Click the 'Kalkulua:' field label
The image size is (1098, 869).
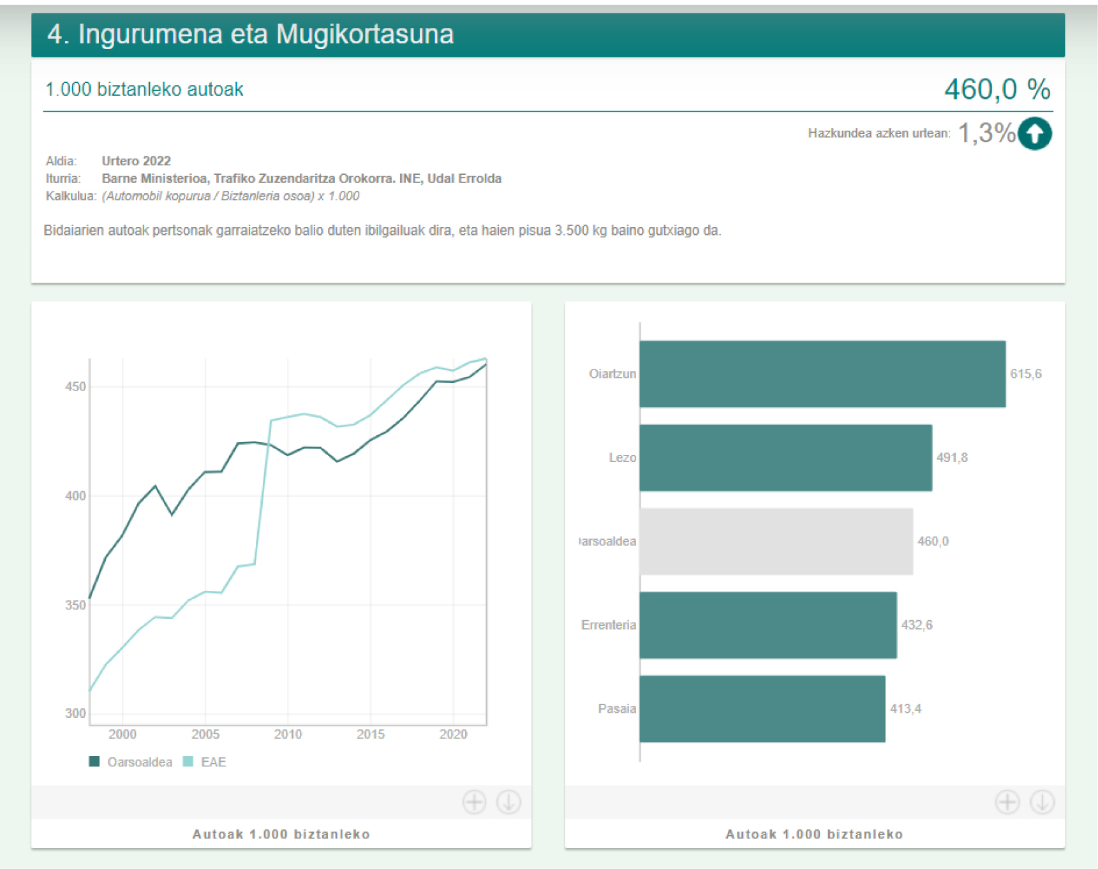pos(71,197)
